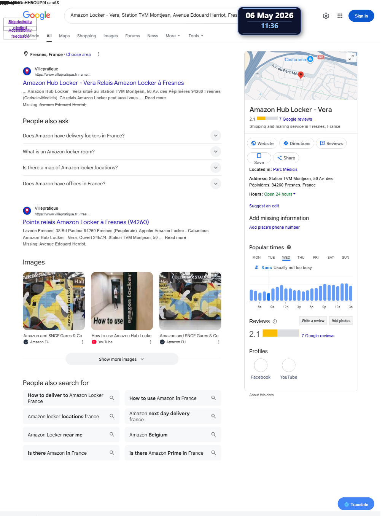This screenshot has height=516, width=385.
Task: Click About this data
Action: pyautogui.click(x=261, y=395)
